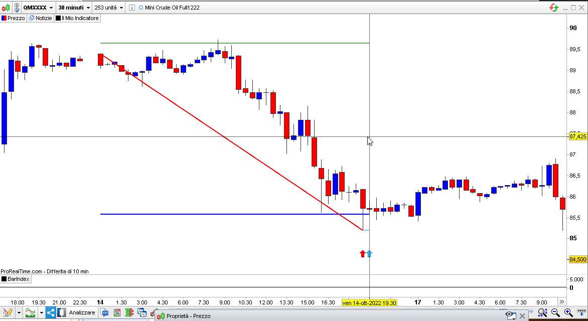Click the instrument info icon
The height and width of the screenshot is (321, 588).
pyautogui.click(x=131, y=8)
